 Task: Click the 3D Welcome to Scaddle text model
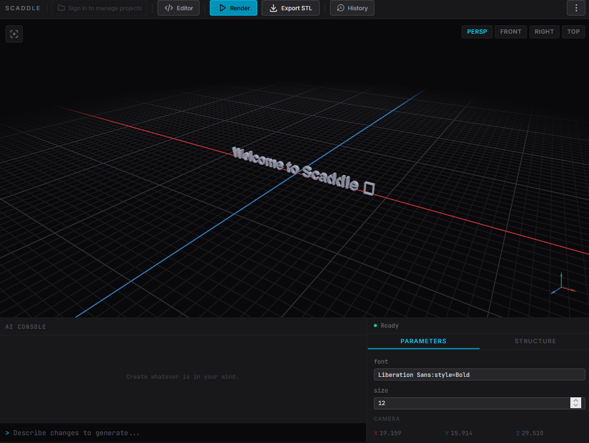[x=303, y=171]
